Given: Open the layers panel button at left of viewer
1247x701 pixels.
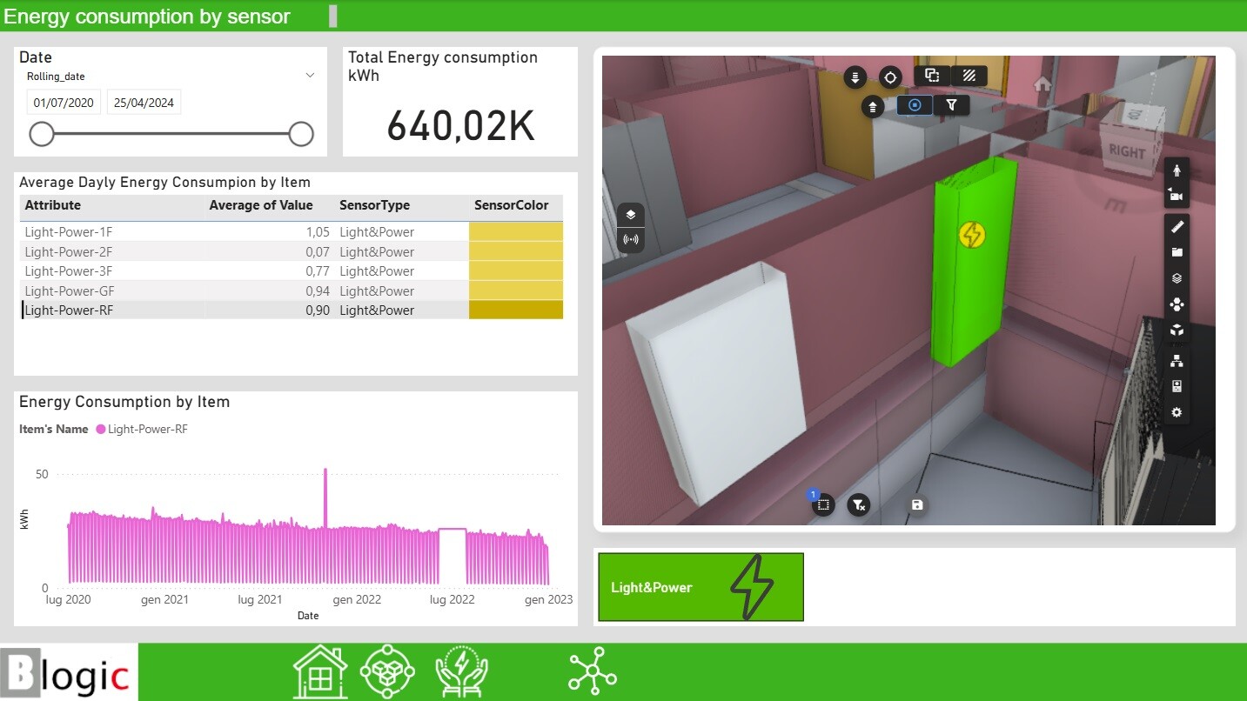Looking at the screenshot, I should pyautogui.click(x=631, y=215).
